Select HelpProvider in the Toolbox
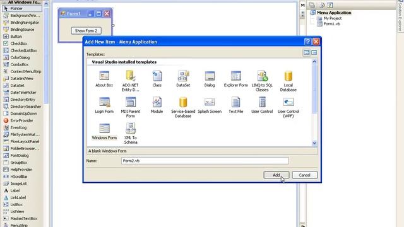The image size is (404, 227). pos(22,170)
